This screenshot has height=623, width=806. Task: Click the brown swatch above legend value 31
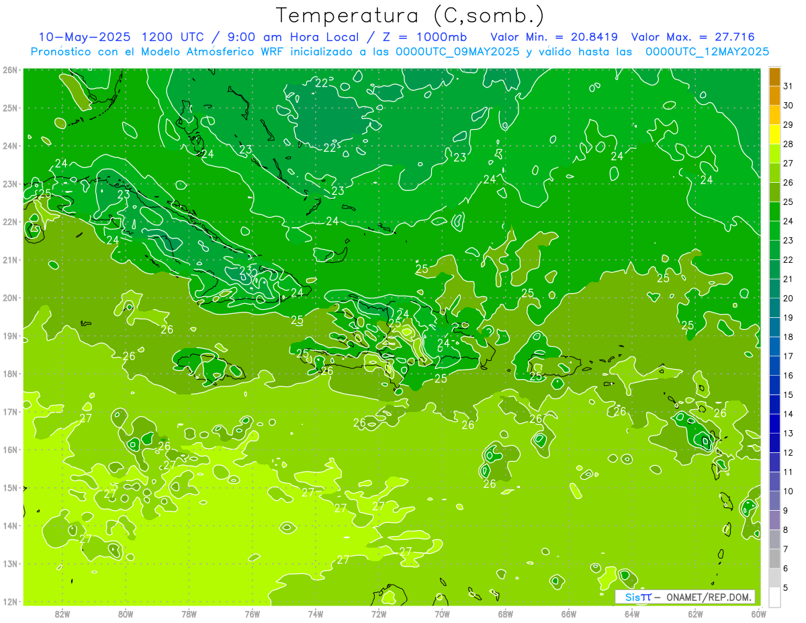click(x=774, y=77)
